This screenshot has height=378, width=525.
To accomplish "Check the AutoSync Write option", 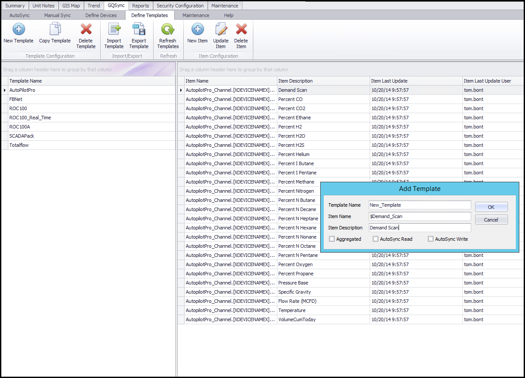I will click(x=431, y=239).
